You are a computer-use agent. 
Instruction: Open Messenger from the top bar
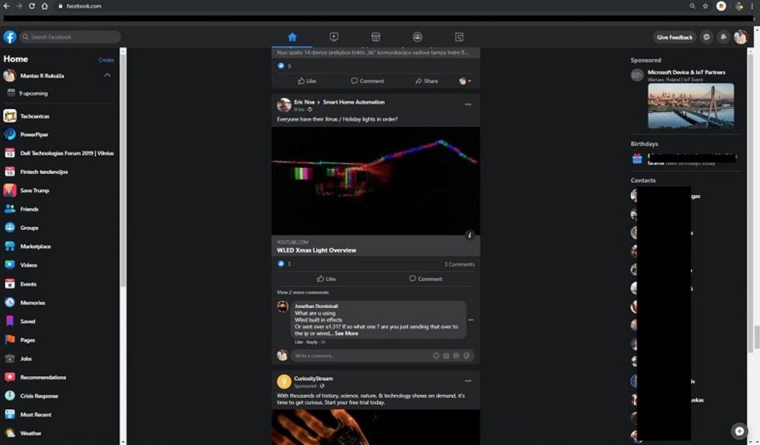(x=707, y=37)
